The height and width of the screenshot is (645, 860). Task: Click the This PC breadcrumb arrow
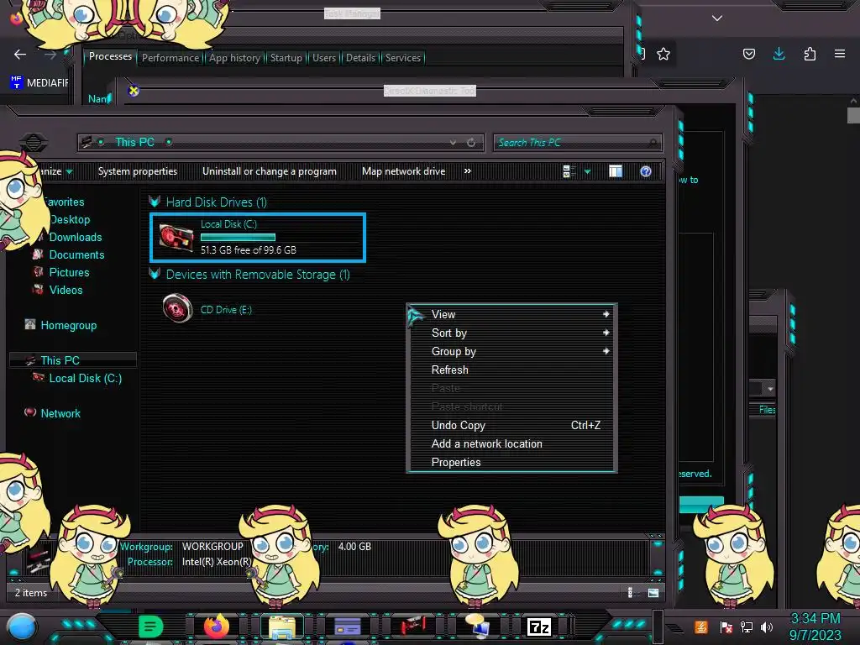pyautogui.click(x=169, y=142)
